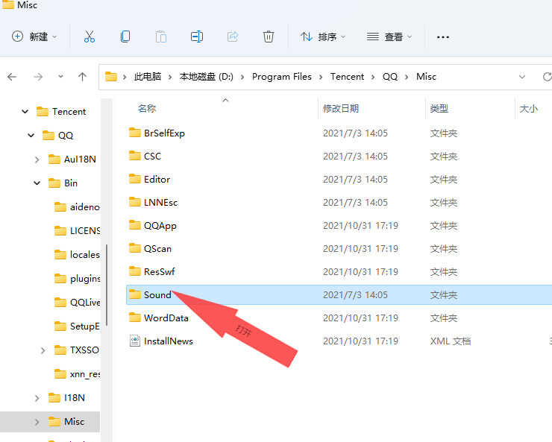The width and height of the screenshot is (552, 442).
Task: Select SetupE folder in the tree
Action: click(85, 326)
